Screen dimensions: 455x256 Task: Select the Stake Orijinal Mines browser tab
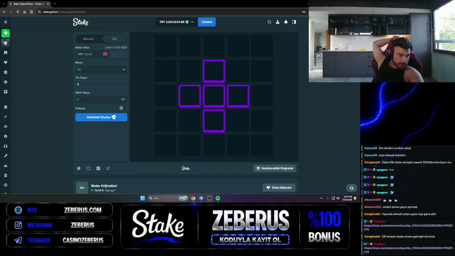[x=29, y=4]
